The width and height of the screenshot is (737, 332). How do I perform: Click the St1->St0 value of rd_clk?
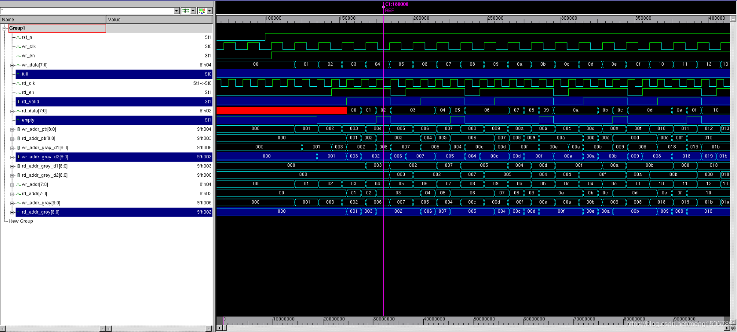click(202, 84)
